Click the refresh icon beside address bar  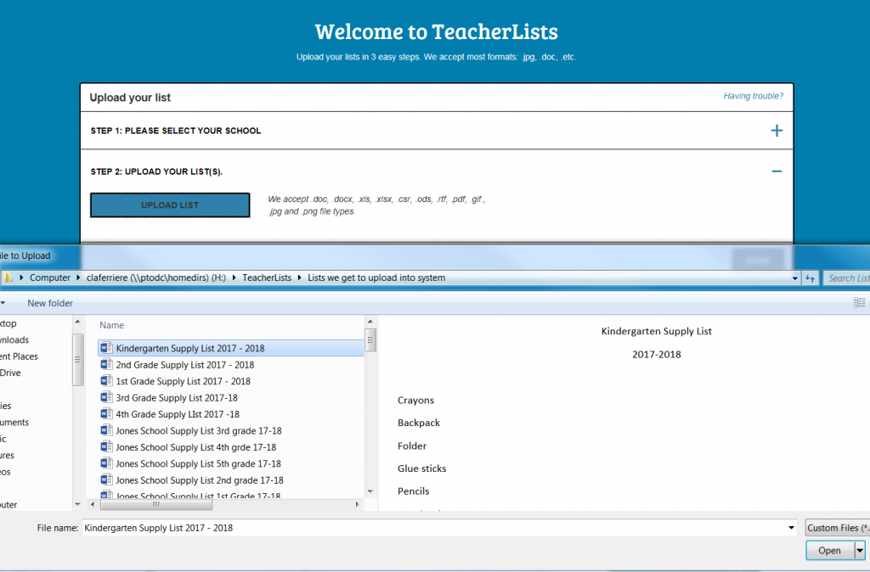click(810, 278)
